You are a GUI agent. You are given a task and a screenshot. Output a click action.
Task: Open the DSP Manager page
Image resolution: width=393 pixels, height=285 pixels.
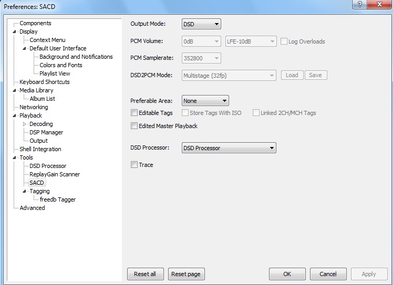46,132
